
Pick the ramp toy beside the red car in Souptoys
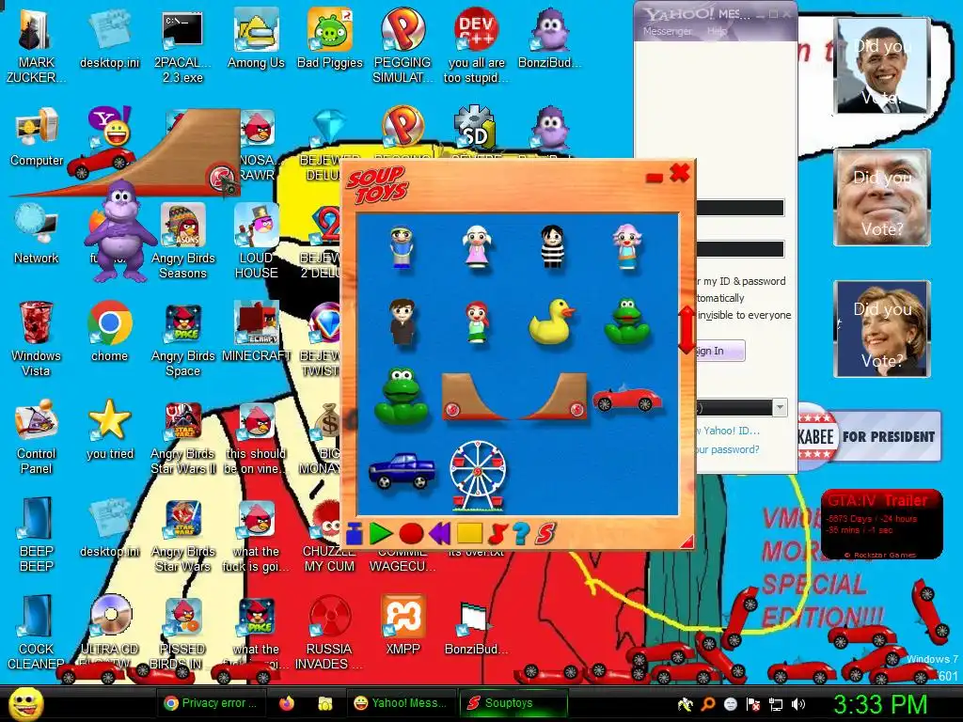553,396
